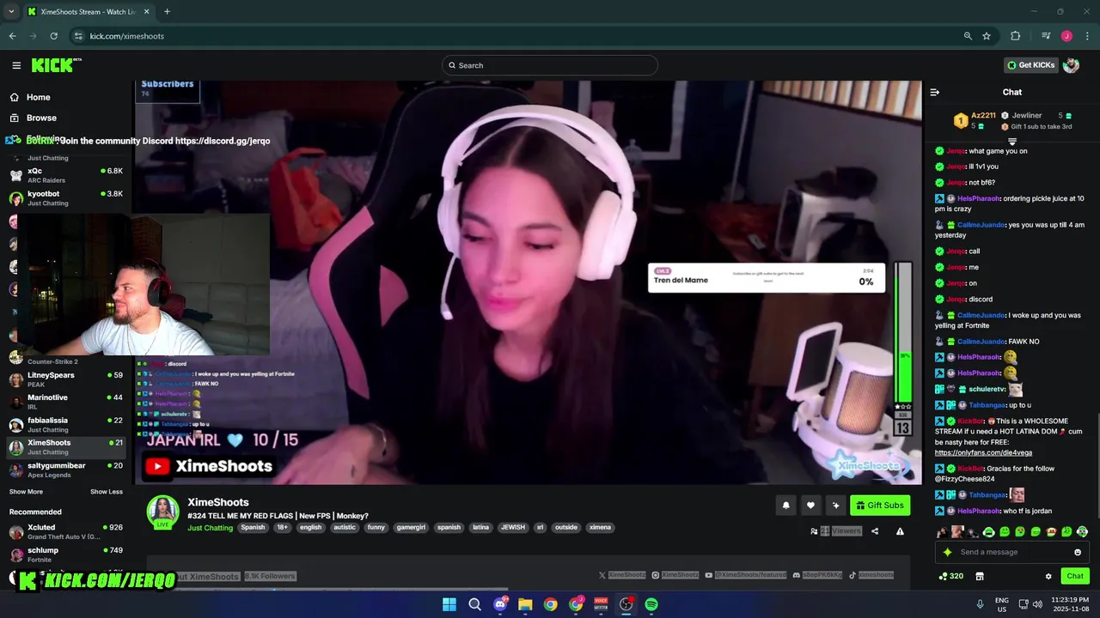Image resolution: width=1100 pixels, height=618 pixels.
Task: Open chat settings gear
Action: coord(1048,576)
